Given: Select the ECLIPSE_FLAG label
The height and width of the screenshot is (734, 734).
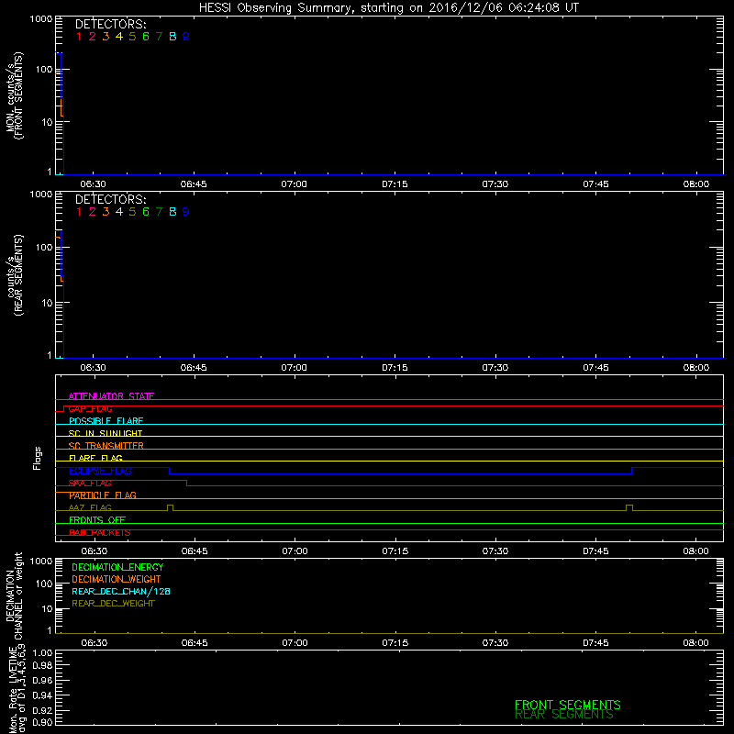Looking at the screenshot, I should pos(100,471).
